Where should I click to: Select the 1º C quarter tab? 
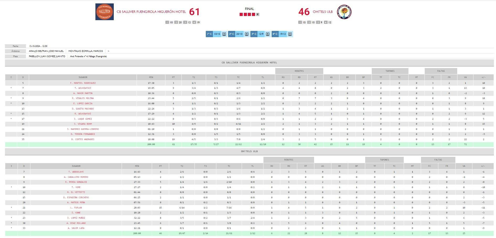[210, 34]
